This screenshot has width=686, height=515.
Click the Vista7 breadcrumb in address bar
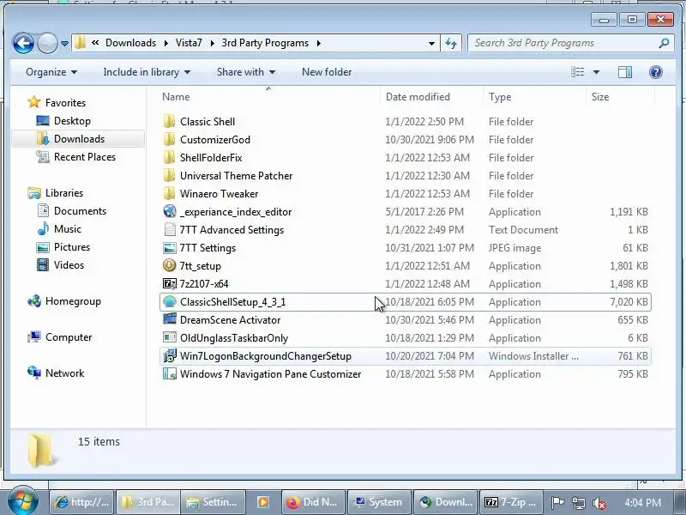pyautogui.click(x=189, y=43)
